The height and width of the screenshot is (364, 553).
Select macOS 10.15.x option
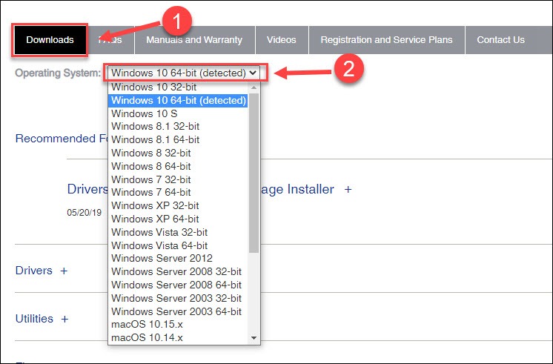click(178, 325)
